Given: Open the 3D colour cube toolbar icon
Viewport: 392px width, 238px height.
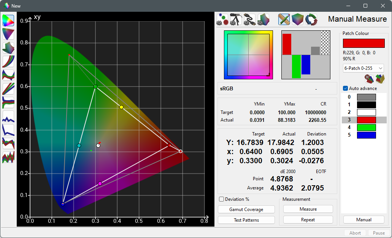Looking at the screenshot, I should pyautogui.click(x=298, y=19).
